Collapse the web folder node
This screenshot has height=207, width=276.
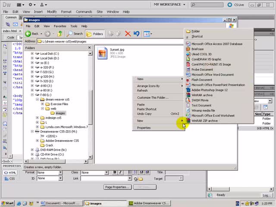coord(42,108)
